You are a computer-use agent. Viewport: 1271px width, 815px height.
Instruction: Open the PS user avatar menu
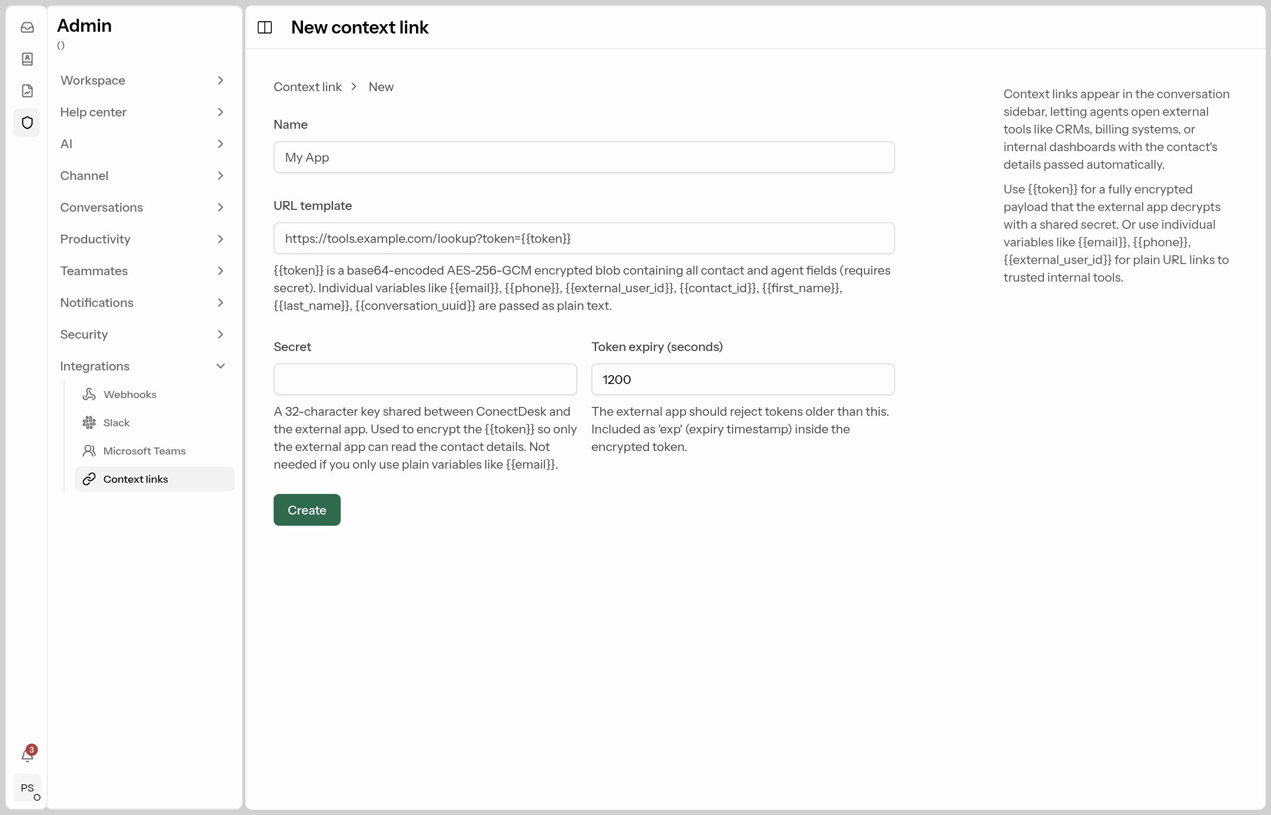click(28, 788)
